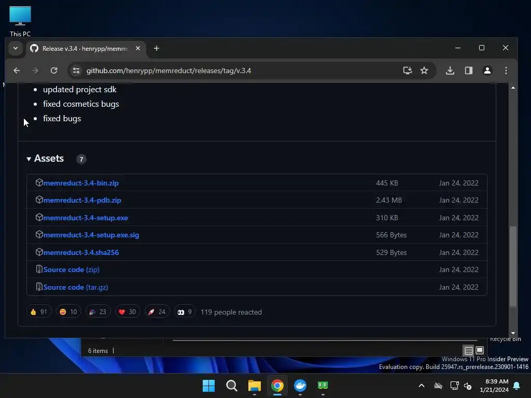
Task: Open taskbar Search
Action: (x=232, y=386)
